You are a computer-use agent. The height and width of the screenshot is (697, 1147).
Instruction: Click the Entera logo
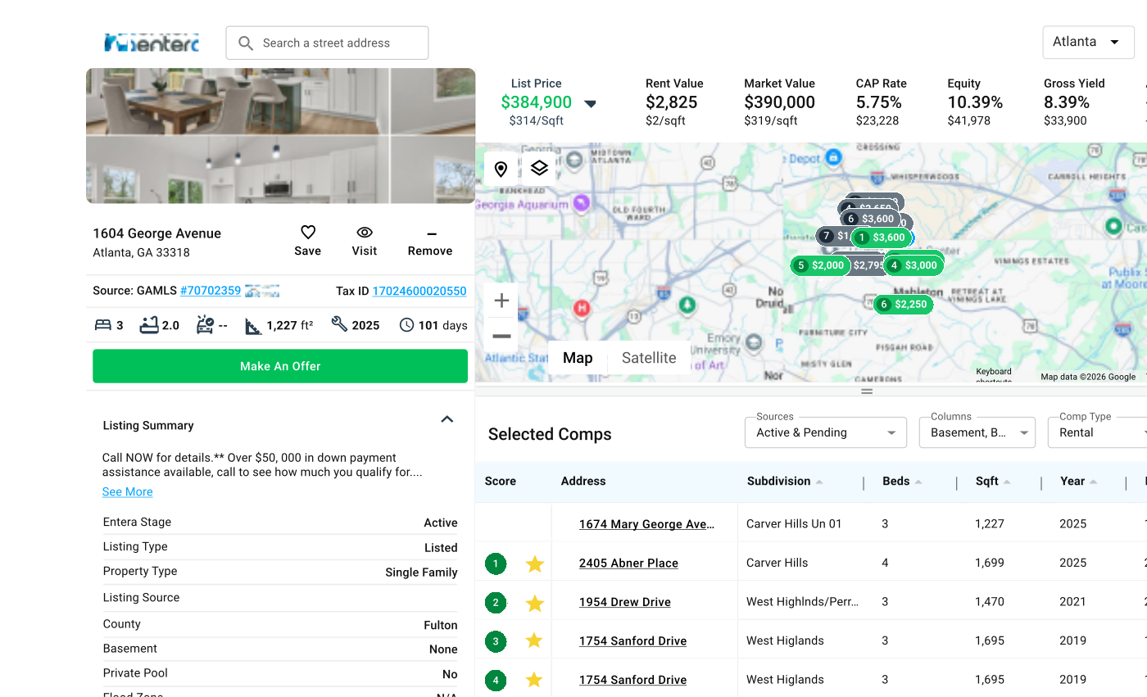click(x=152, y=43)
